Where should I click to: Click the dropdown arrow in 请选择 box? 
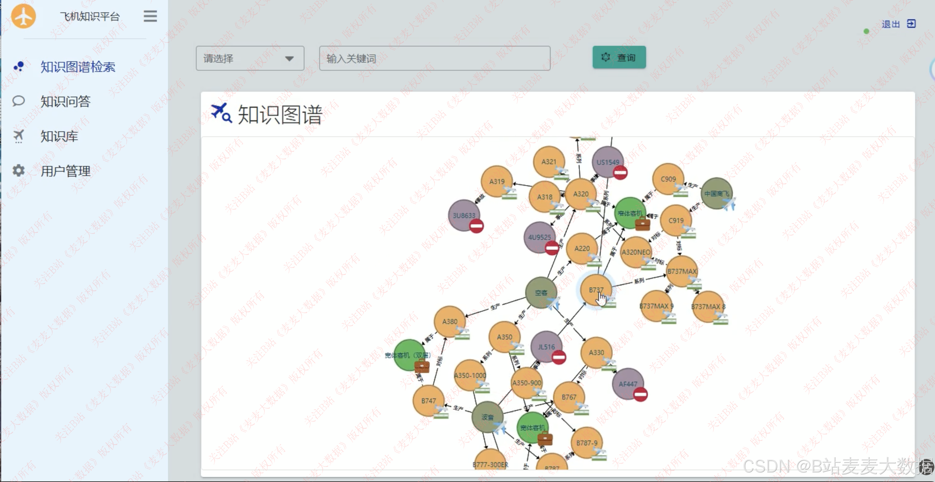(x=289, y=59)
